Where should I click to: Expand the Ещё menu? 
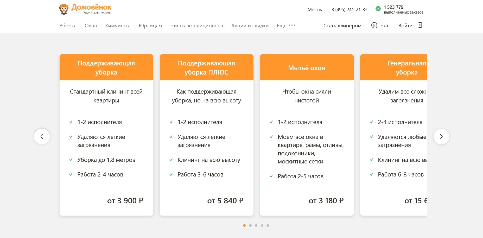tap(282, 26)
